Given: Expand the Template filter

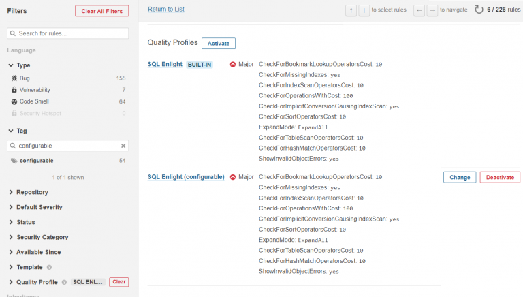Looking at the screenshot, I should pos(11,267).
